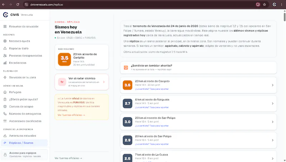Click the Números de emergencia phone icon
The width and height of the screenshot is (286, 162).
click(5, 114)
